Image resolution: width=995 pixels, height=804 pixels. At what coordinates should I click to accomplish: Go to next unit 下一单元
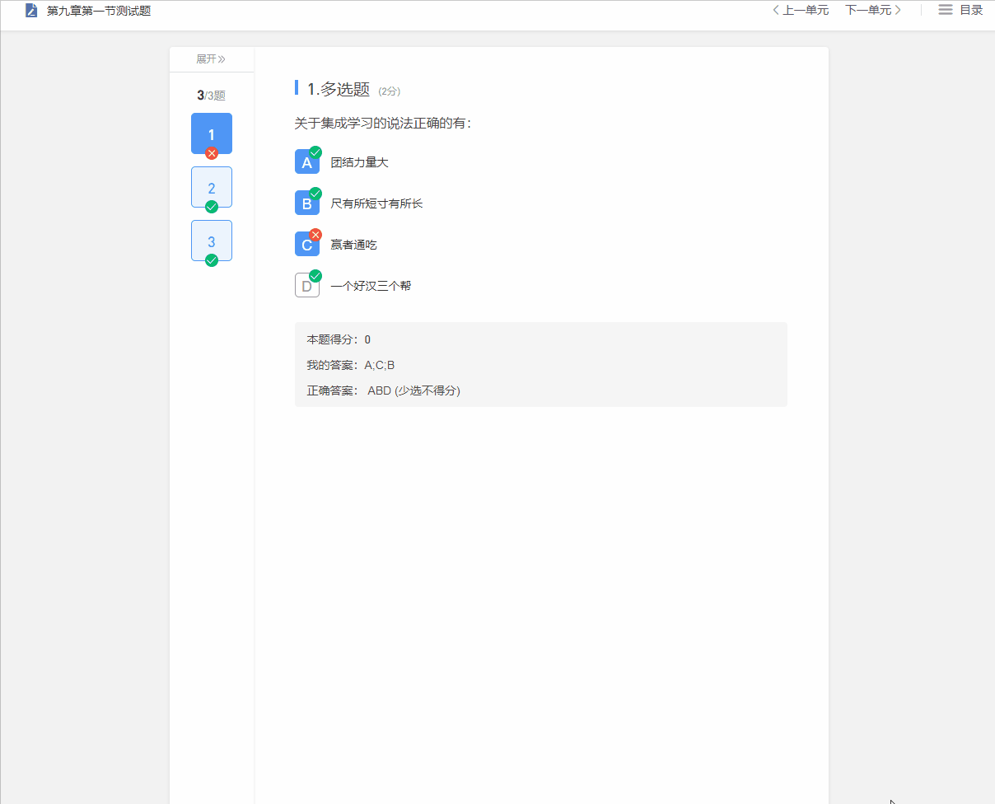point(873,10)
